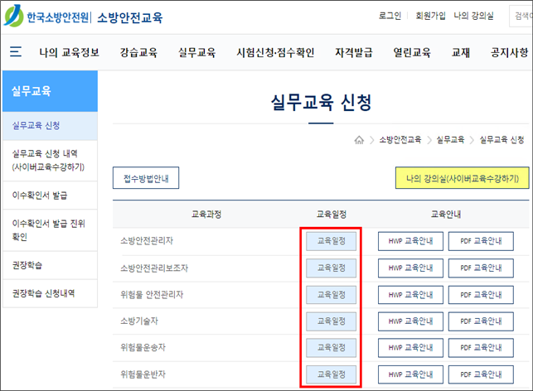Select 이수확인서 발급 진위 확인 item
This screenshot has width=533, height=391.
coord(50,230)
